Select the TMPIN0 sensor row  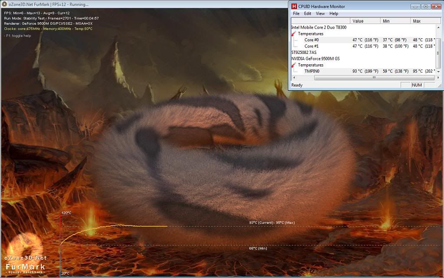[x=363, y=71]
